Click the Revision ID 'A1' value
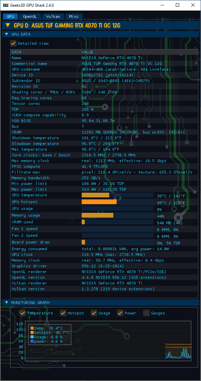The image size is (201, 381). pyautogui.click(x=84, y=86)
